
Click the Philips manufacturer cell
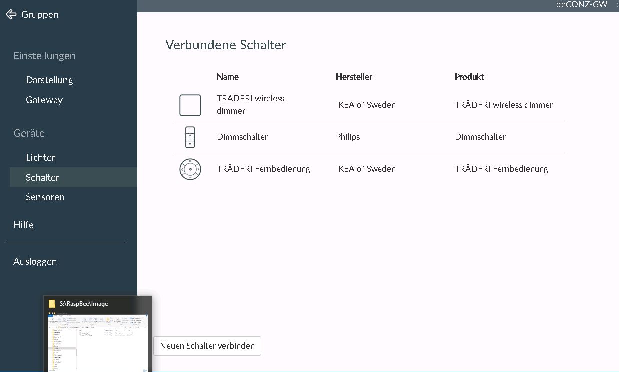click(348, 137)
